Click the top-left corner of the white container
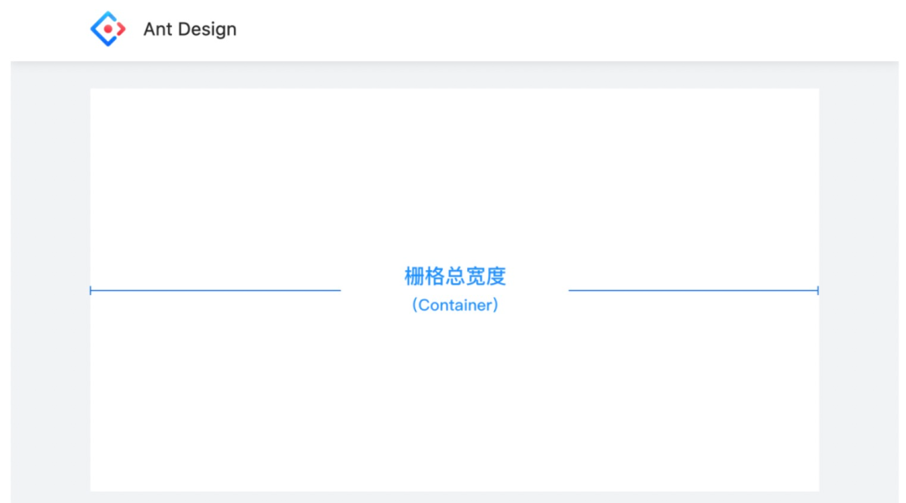The image size is (906, 503). click(93, 91)
